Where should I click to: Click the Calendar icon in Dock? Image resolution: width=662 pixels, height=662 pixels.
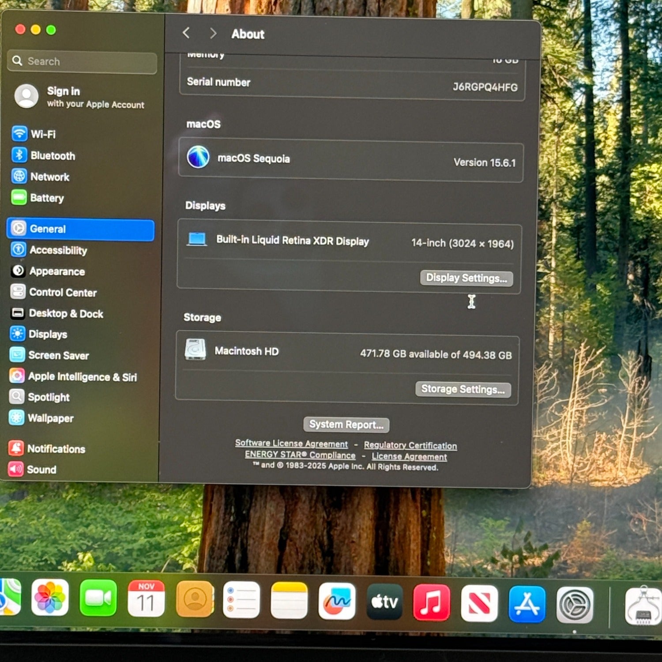point(146,599)
